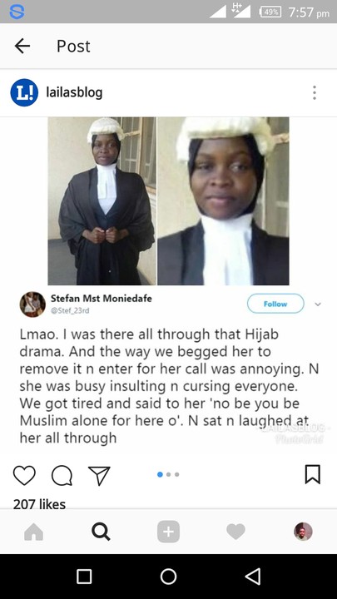View the 207 likes list
The image size is (337, 599).
tap(39, 504)
